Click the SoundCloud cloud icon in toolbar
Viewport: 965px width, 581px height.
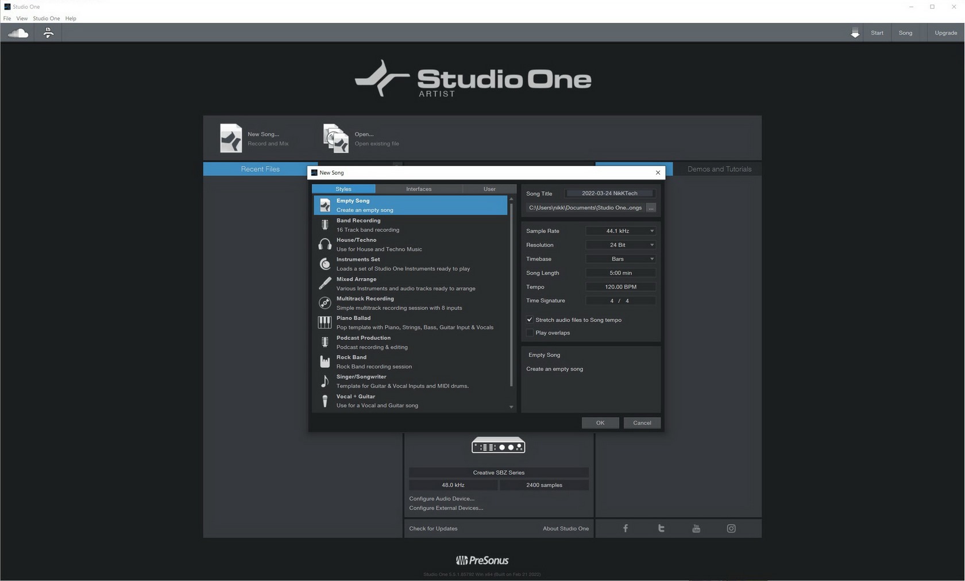[18, 33]
